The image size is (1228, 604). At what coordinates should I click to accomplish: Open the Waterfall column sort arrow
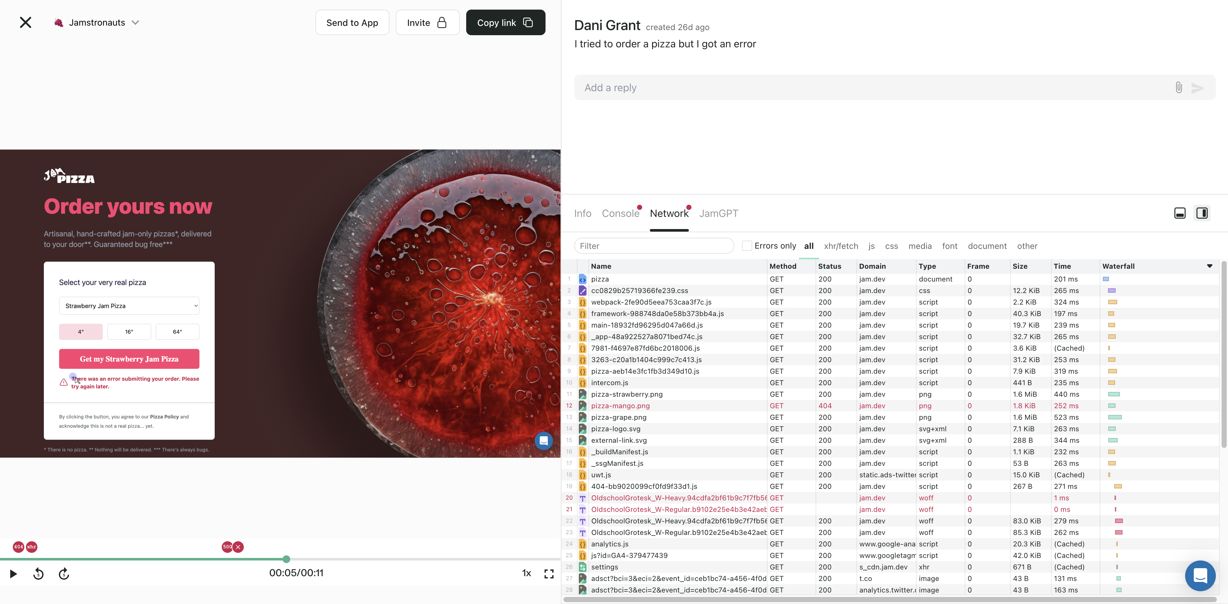1209,266
